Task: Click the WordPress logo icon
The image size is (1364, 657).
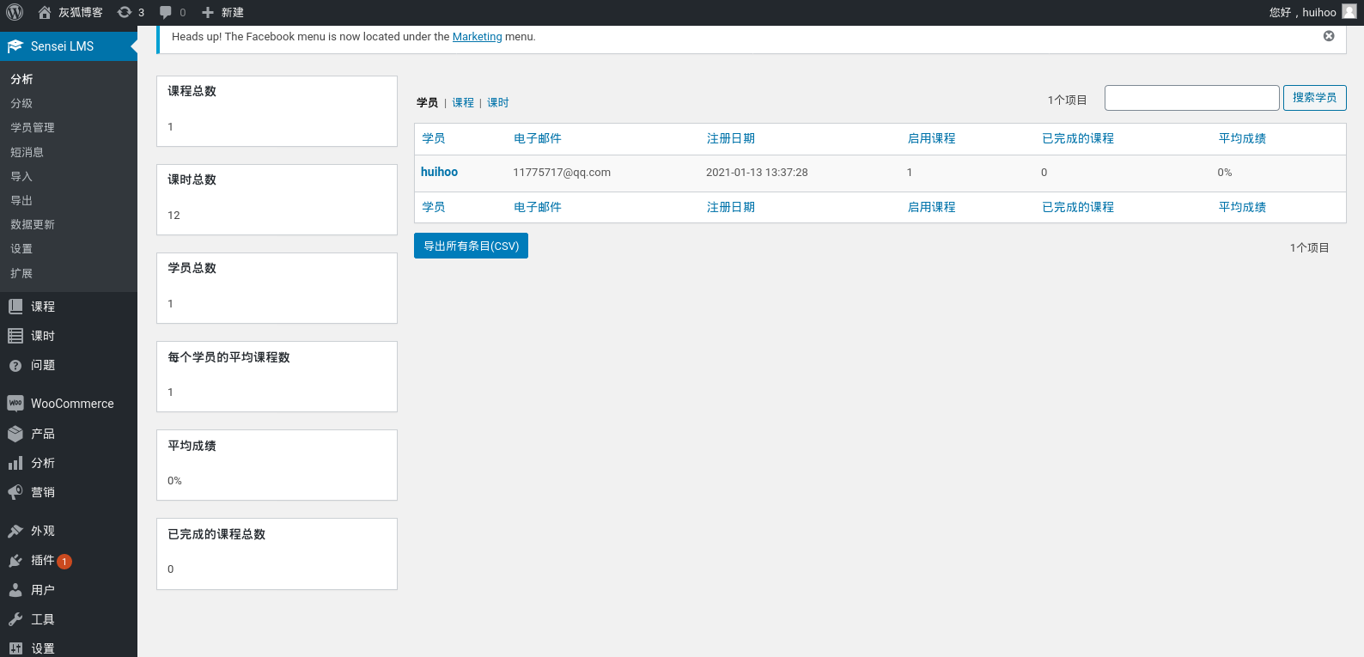Action: (x=15, y=12)
